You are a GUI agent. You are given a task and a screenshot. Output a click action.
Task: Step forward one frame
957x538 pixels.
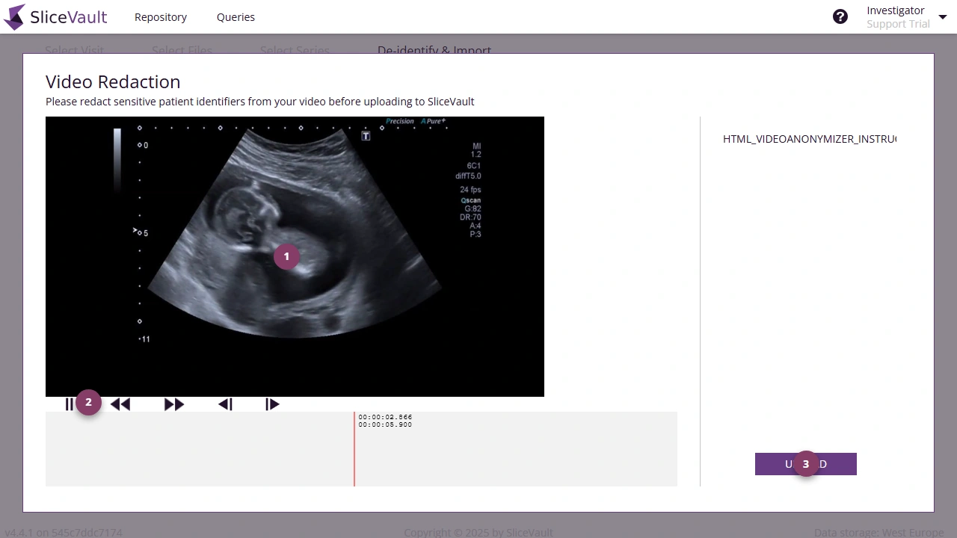pos(273,404)
